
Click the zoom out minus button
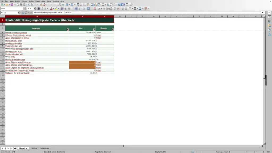click(247, 152)
